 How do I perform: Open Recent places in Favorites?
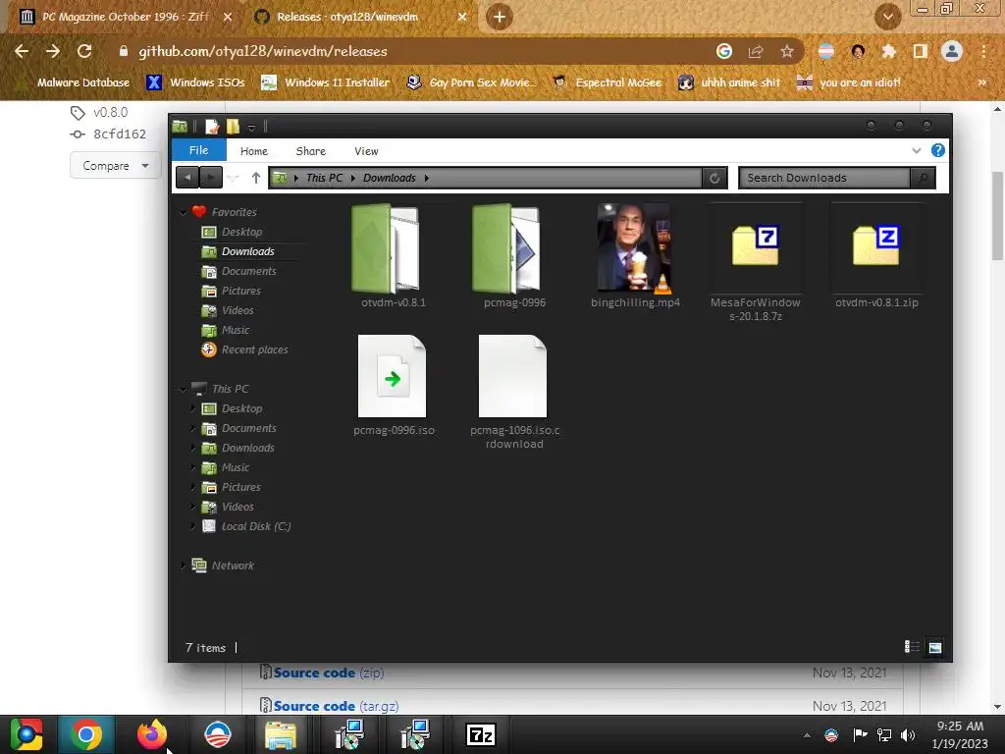(x=254, y=350)
